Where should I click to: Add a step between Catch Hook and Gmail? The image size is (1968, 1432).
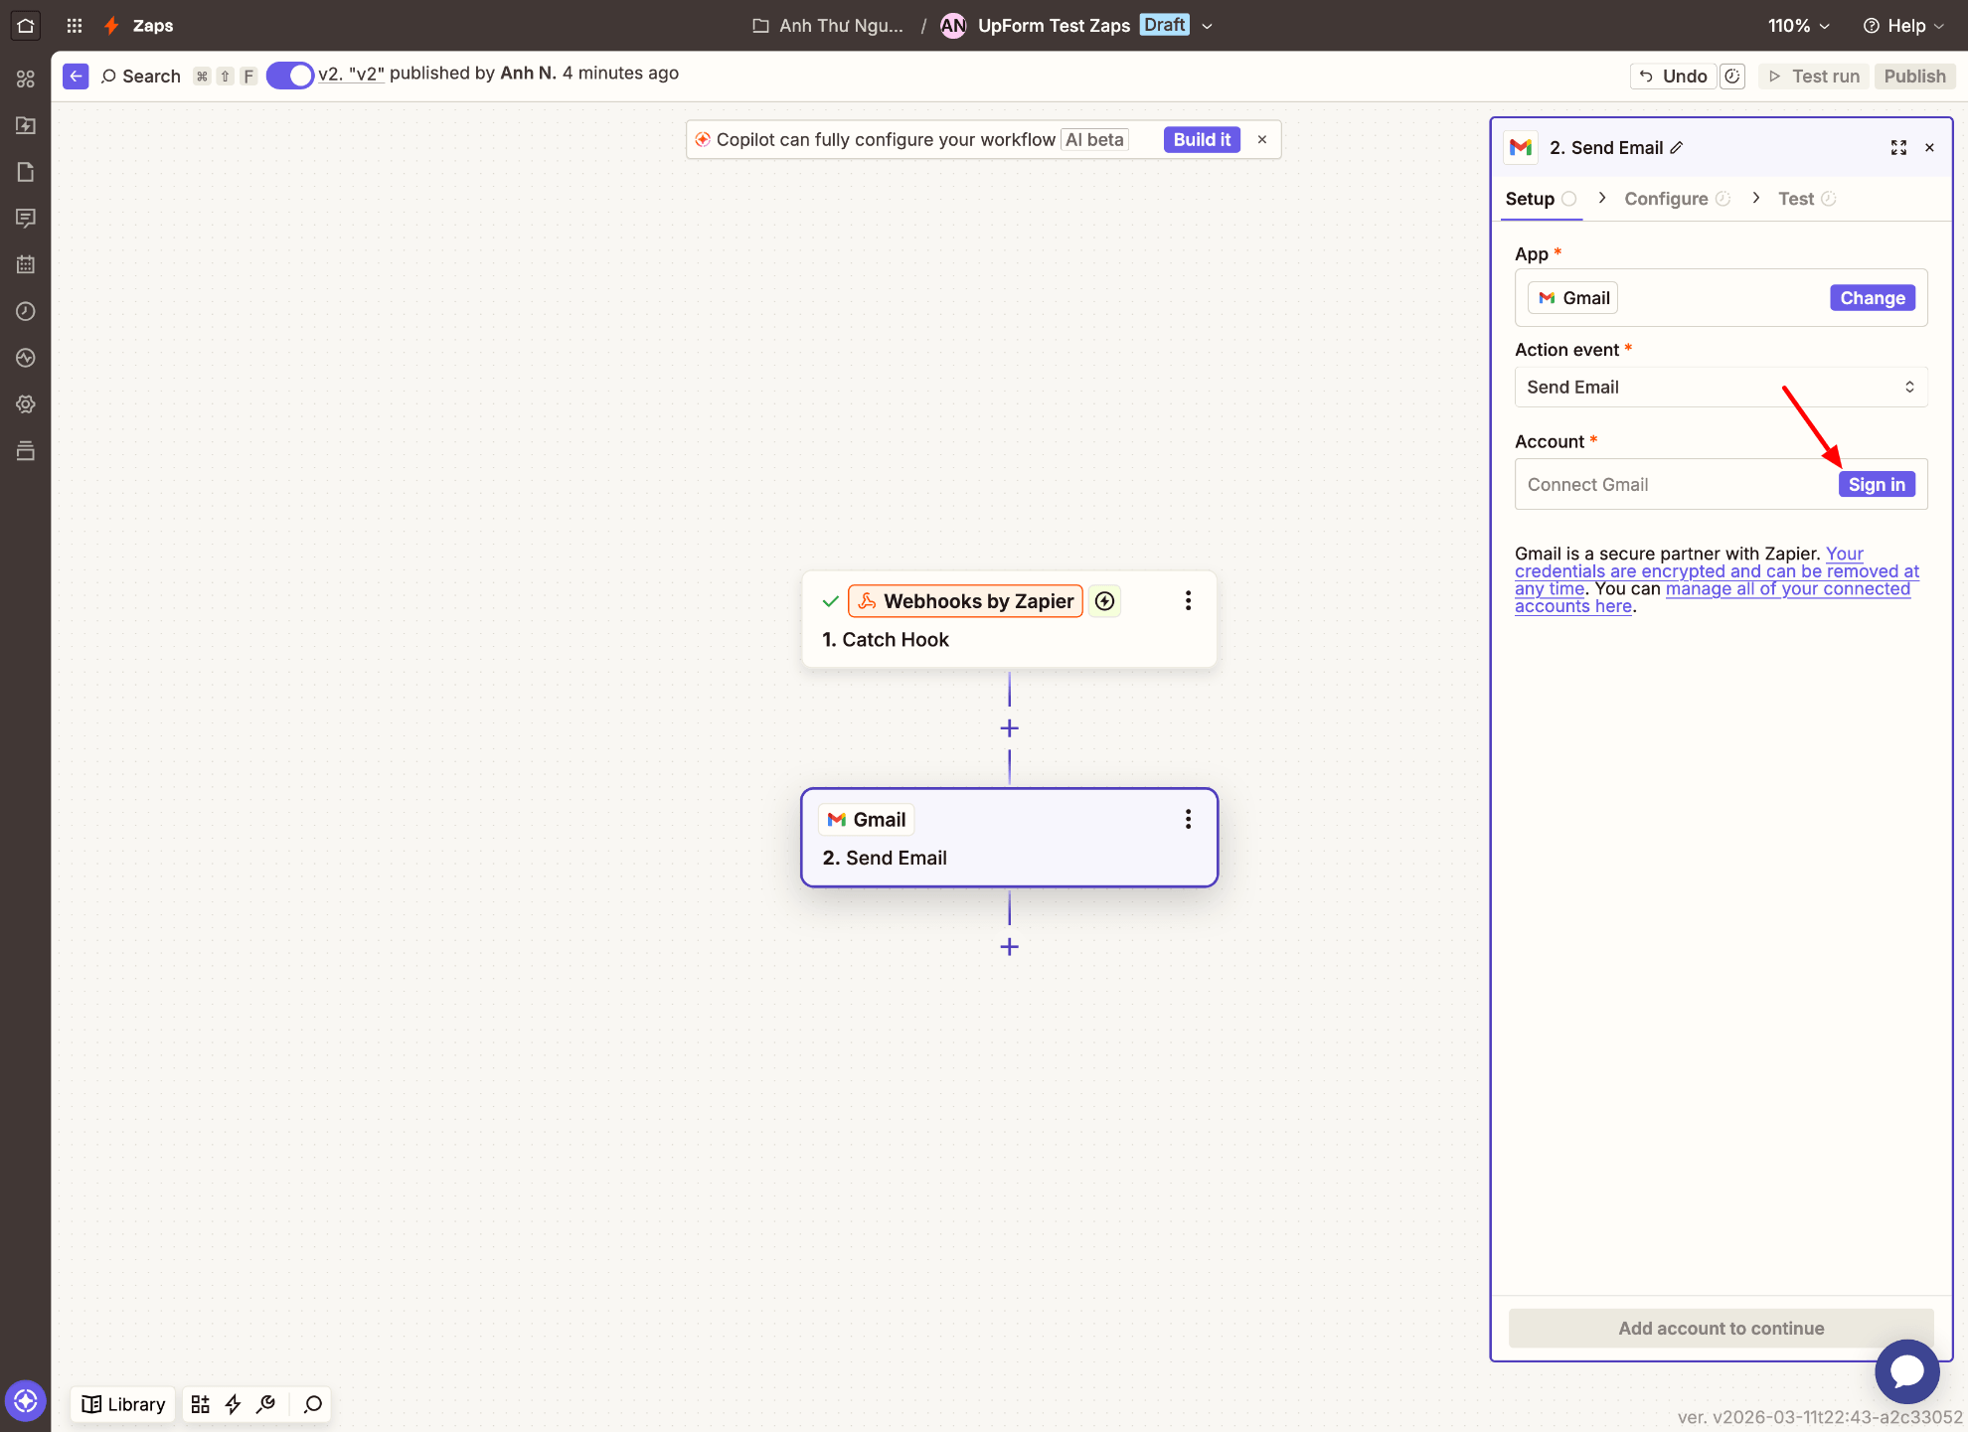click(x=1009, y=728)
